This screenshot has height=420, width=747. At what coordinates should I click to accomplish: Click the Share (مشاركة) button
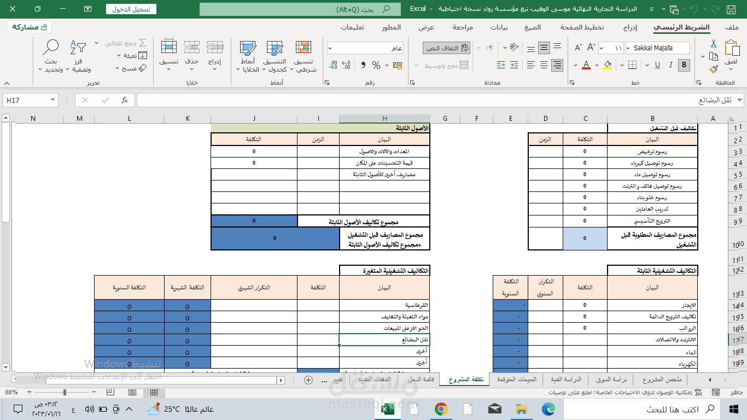tap(29, 27)
